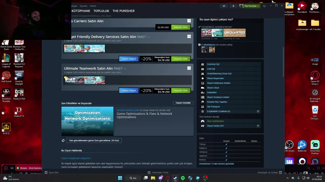The height and width of the screenshot is (182, 325).
Task: Open Battle.net desktop shortcut
Action: coord(302,146)
